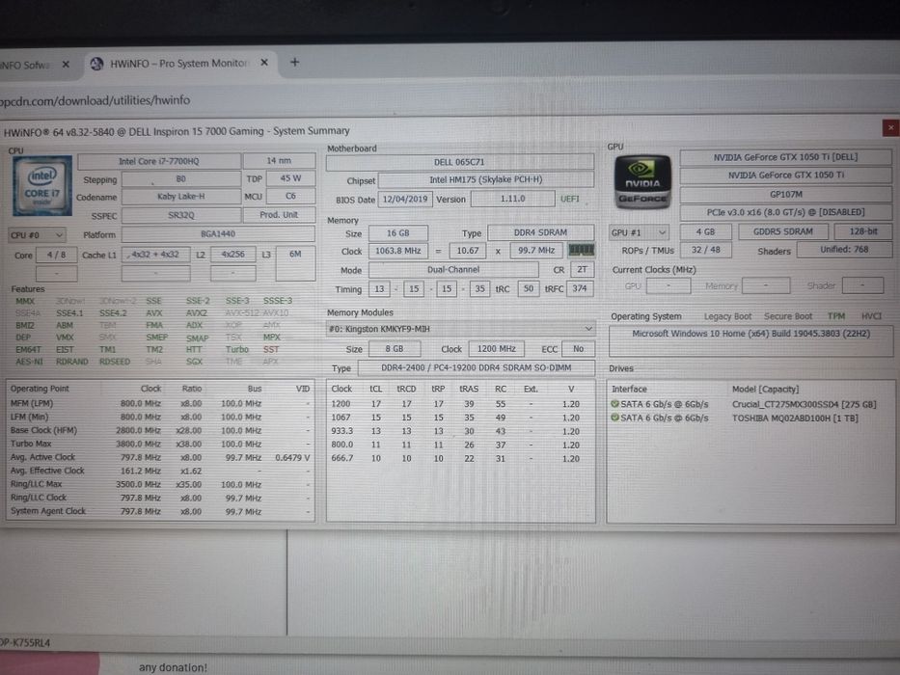Switch to the HWiNFO Pro System Monitor tab
This screenshot has width=900, height=675.
click(178, 64)
